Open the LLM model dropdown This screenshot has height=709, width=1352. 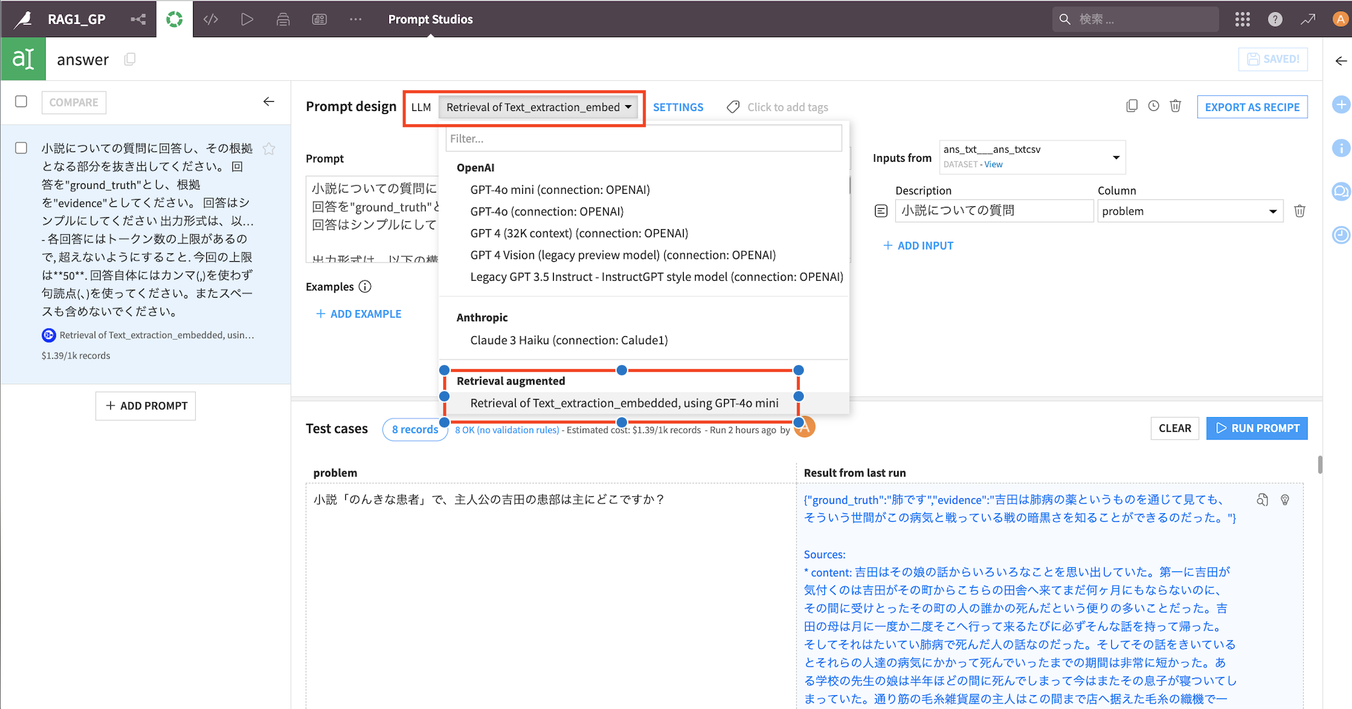538,107
